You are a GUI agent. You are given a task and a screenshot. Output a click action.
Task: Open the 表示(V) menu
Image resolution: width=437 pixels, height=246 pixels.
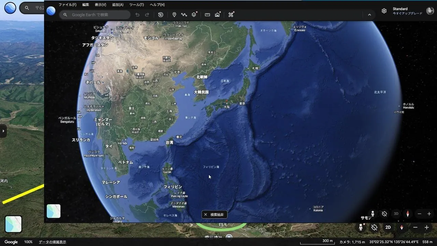tap(100, 5)
